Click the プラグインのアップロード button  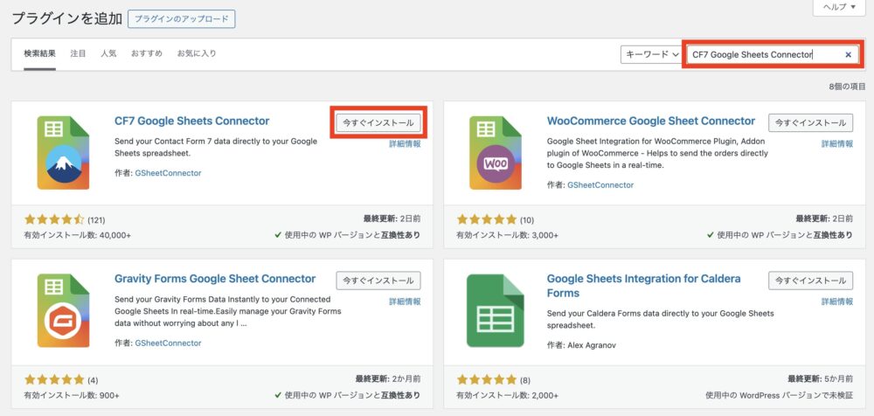(x=182, y=19)
